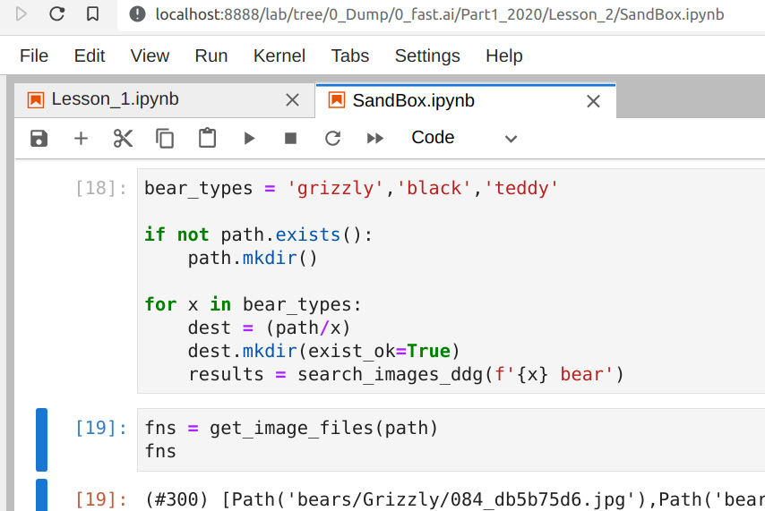Interrupt the kernel with the stop icon

coord(290,138)
